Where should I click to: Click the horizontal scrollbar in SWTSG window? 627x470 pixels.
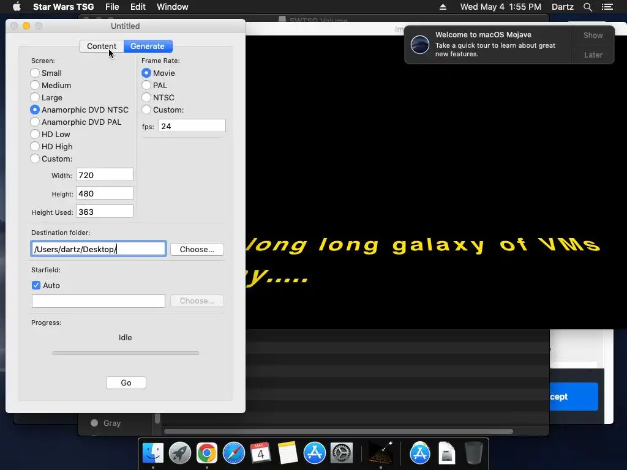tap(338, 431)
